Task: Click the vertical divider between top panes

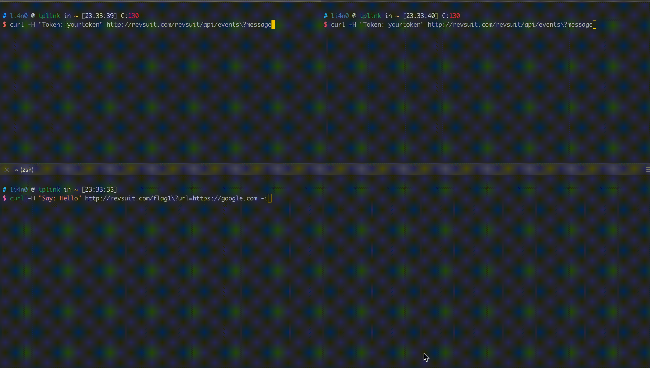Action: (321, 82)
